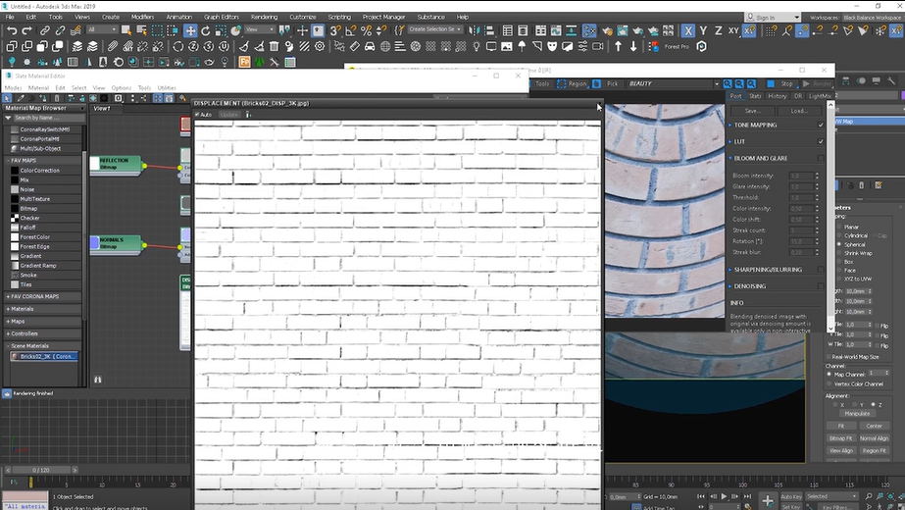Image resolution: width=905 pixels, height=510 pixels.
Task: Open the Utilities menu in Slate Material Editor
Action: coord(167,88)
